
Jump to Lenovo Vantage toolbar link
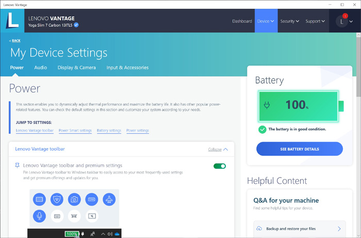click(x=35, y=131)
